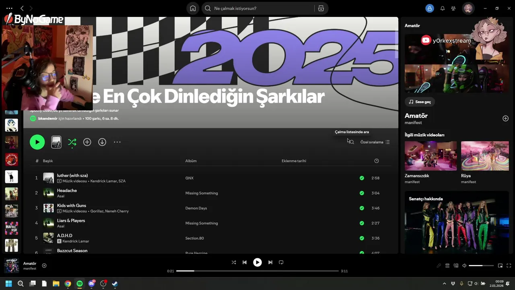Open connect to a device icon
Image resolution: width=515 pixels, height=290 pixels.
pos(456,266)
